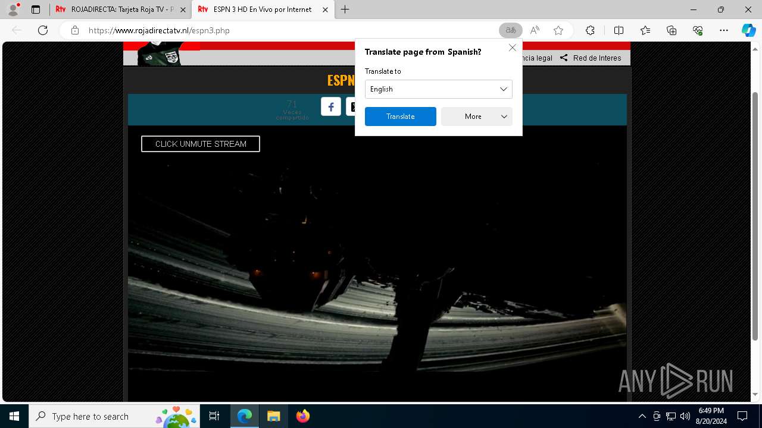View site information lock icon
The image size is (762, 428).
[74, 30]
